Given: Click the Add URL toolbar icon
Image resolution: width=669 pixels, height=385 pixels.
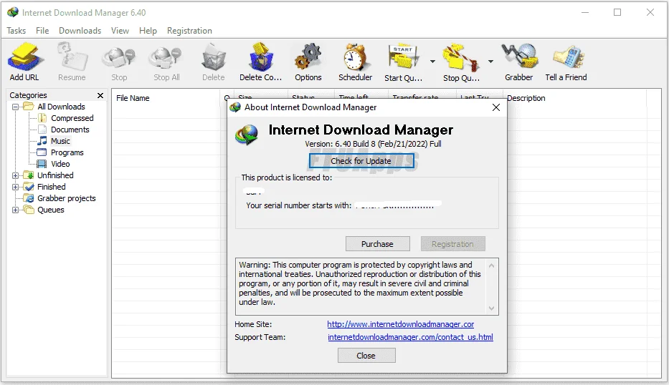Looking at the screenshot, I should pos(26,57).
